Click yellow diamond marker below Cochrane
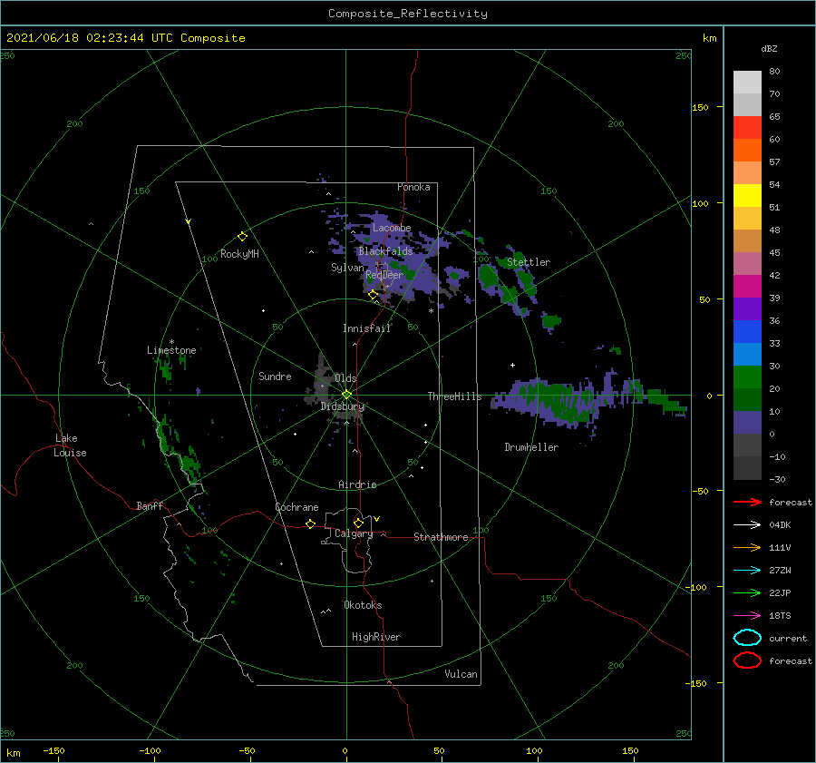Screen dimensions: 816x763 tap(310, 523)
